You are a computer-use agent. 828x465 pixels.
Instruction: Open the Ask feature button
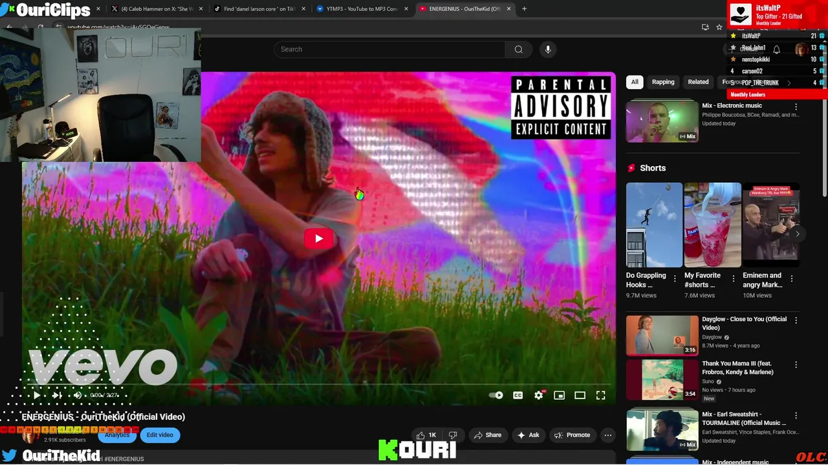[528, 435]
